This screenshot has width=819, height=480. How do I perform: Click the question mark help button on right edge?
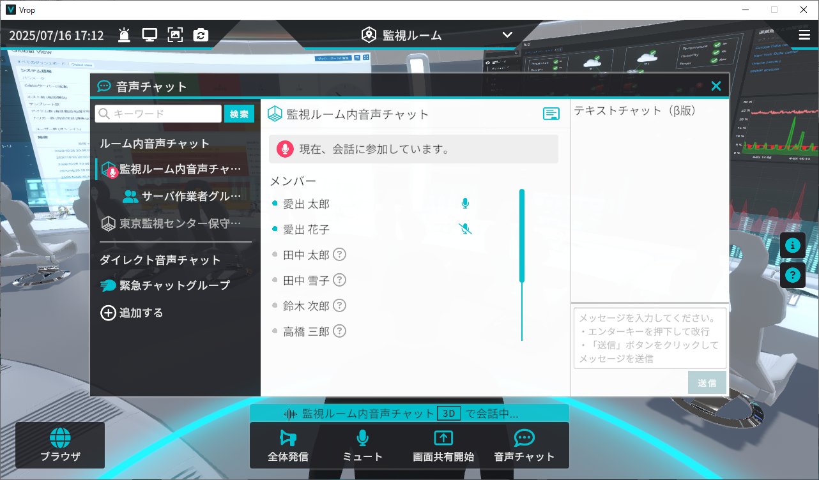[x=793, y=275]
